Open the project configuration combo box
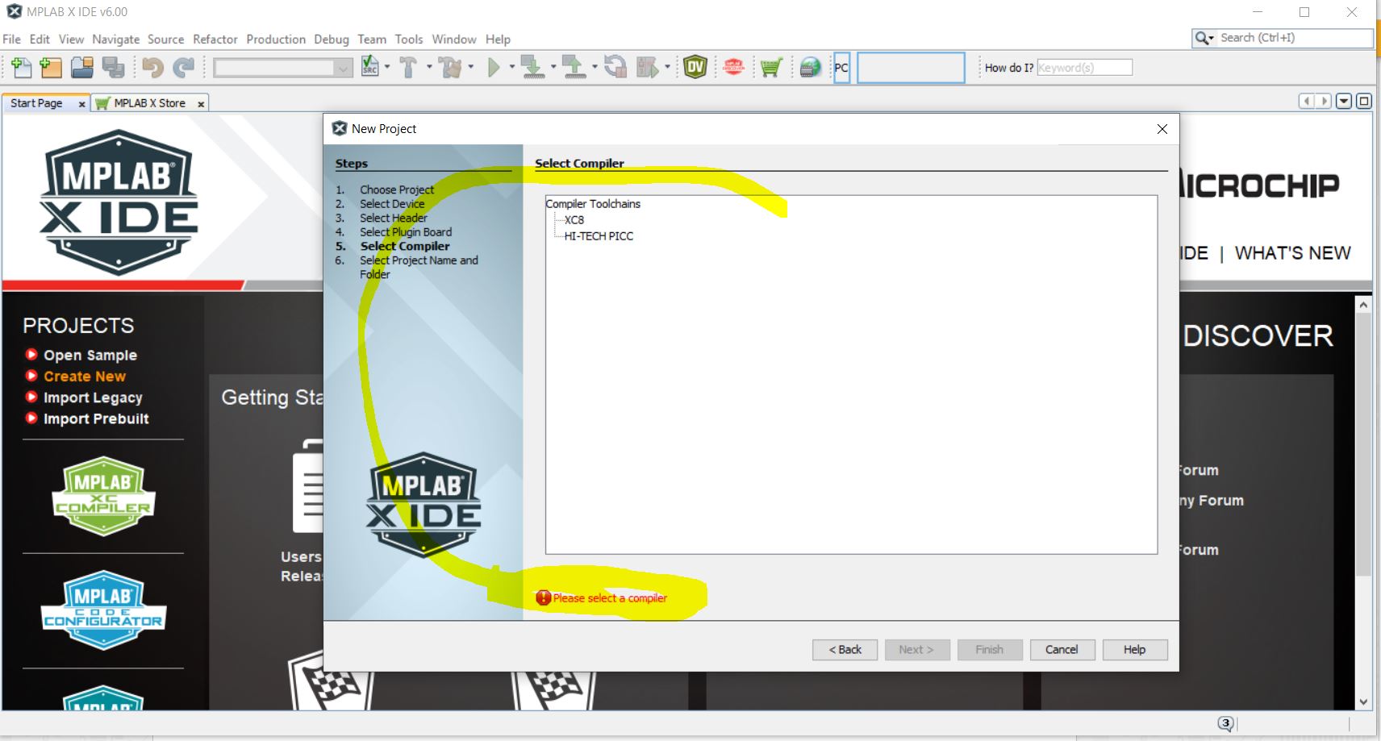Viewport: 1381px width, 741px height. tap(282, 68)
